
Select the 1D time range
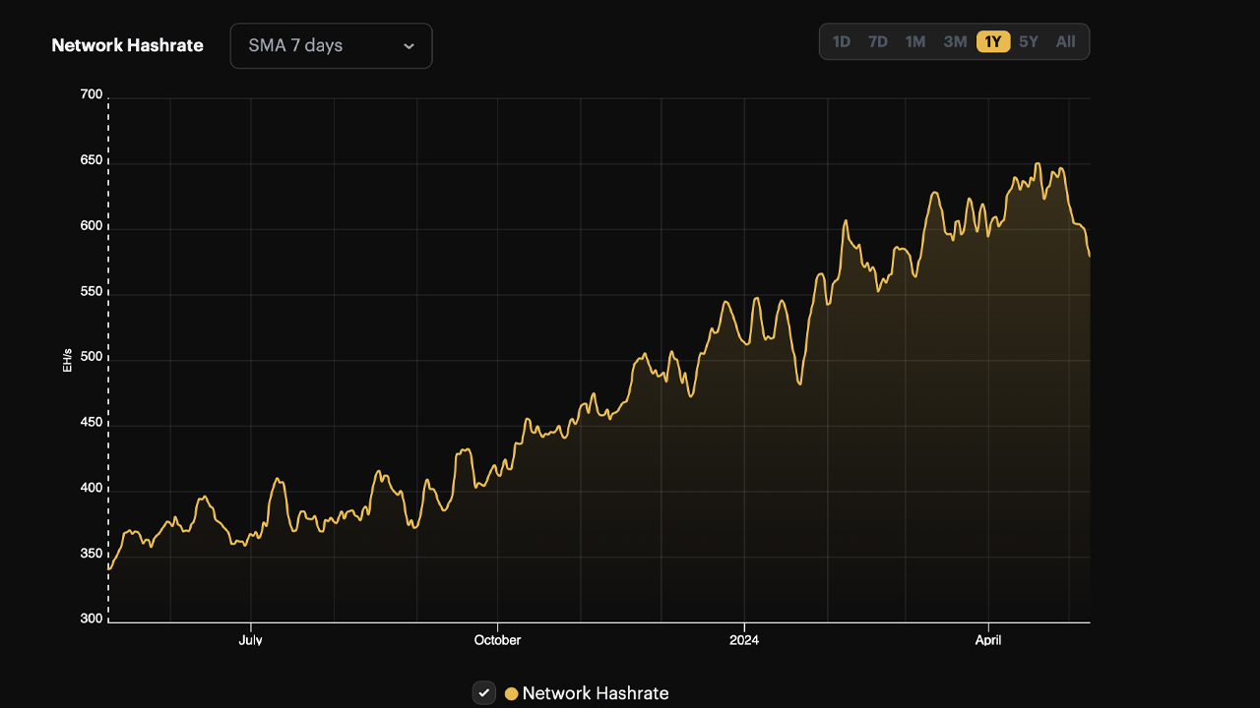(x=842, y=41)
